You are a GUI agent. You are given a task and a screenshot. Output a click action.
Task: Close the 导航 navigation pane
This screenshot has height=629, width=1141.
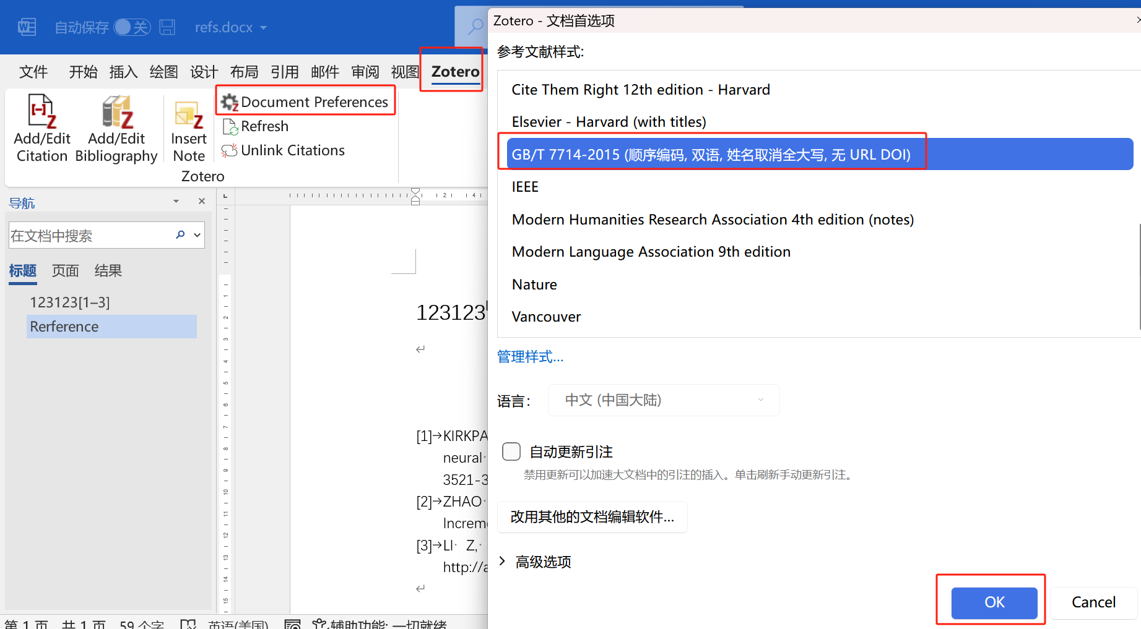[x=201, y=201]
